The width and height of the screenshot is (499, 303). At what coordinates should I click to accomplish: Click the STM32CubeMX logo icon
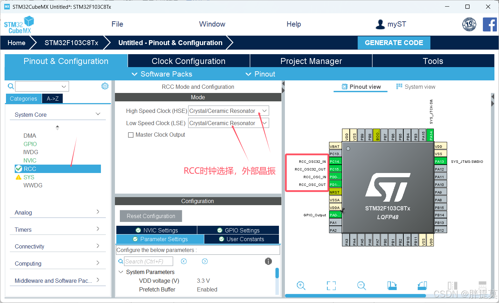click(x=19, y=24)
